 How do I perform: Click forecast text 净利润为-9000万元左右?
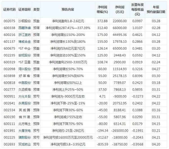[x=68, y=96]
